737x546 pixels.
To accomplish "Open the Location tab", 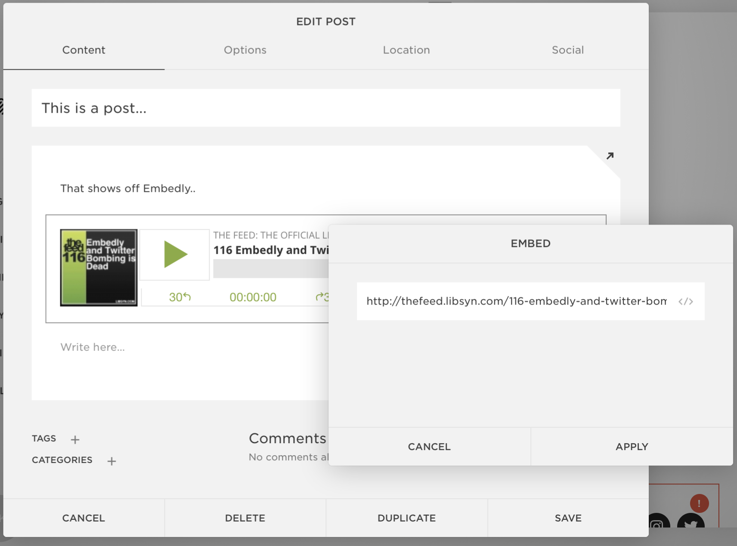I will [x=406, y=50].
